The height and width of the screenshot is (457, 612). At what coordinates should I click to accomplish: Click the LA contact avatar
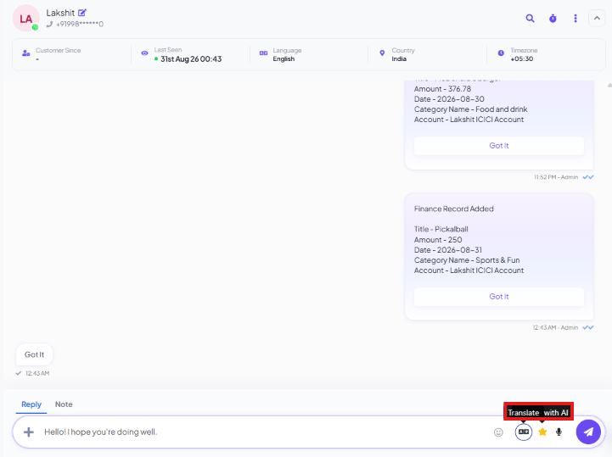(26, 19)
